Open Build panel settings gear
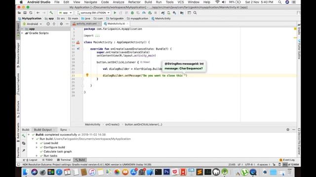This screenshot has height=177, width=316. point(288,130)
